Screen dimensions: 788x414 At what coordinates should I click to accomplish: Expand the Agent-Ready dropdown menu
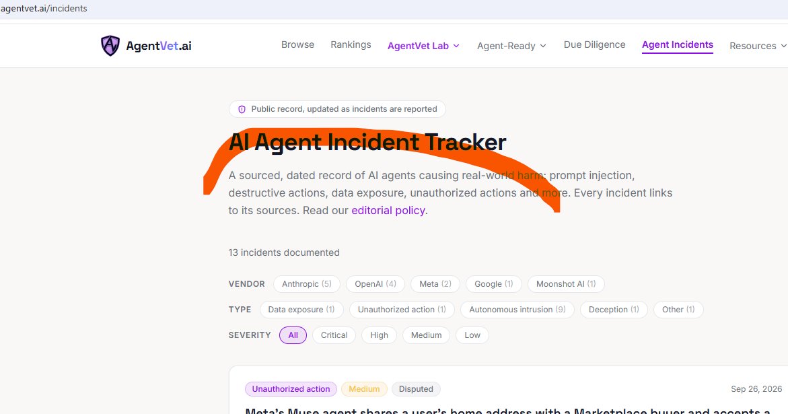511,46
